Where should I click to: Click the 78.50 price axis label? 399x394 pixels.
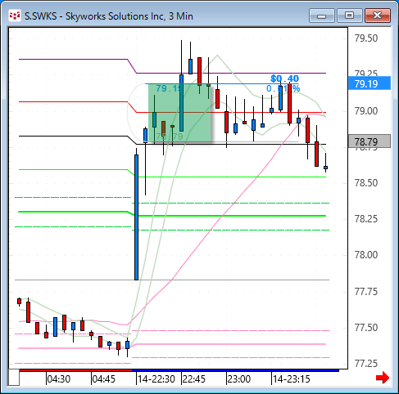[x=366, y=182]
